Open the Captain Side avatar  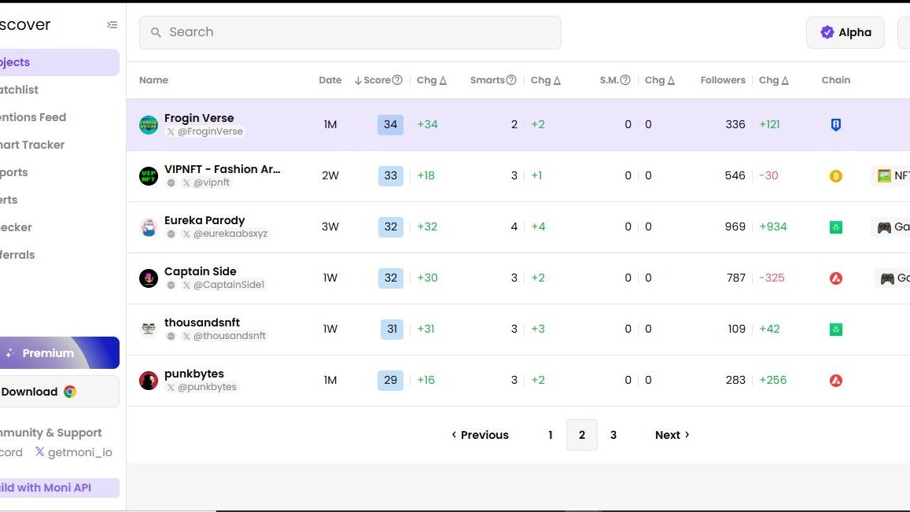[149, 278]
